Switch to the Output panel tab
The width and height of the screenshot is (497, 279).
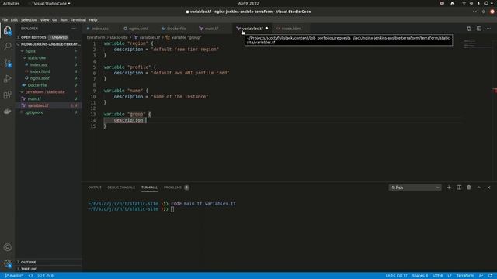click(x=95, y=188)
